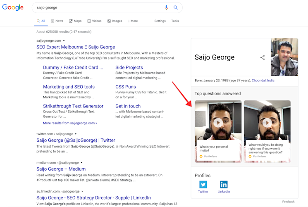
Task: Open the Twitter profile icon
Action: [x=203, y=185]
